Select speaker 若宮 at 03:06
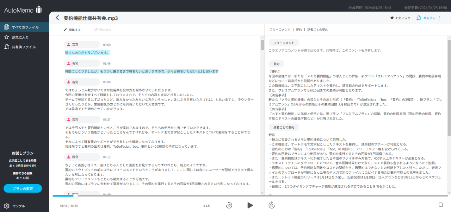451x212 pixels. (82, 82)
